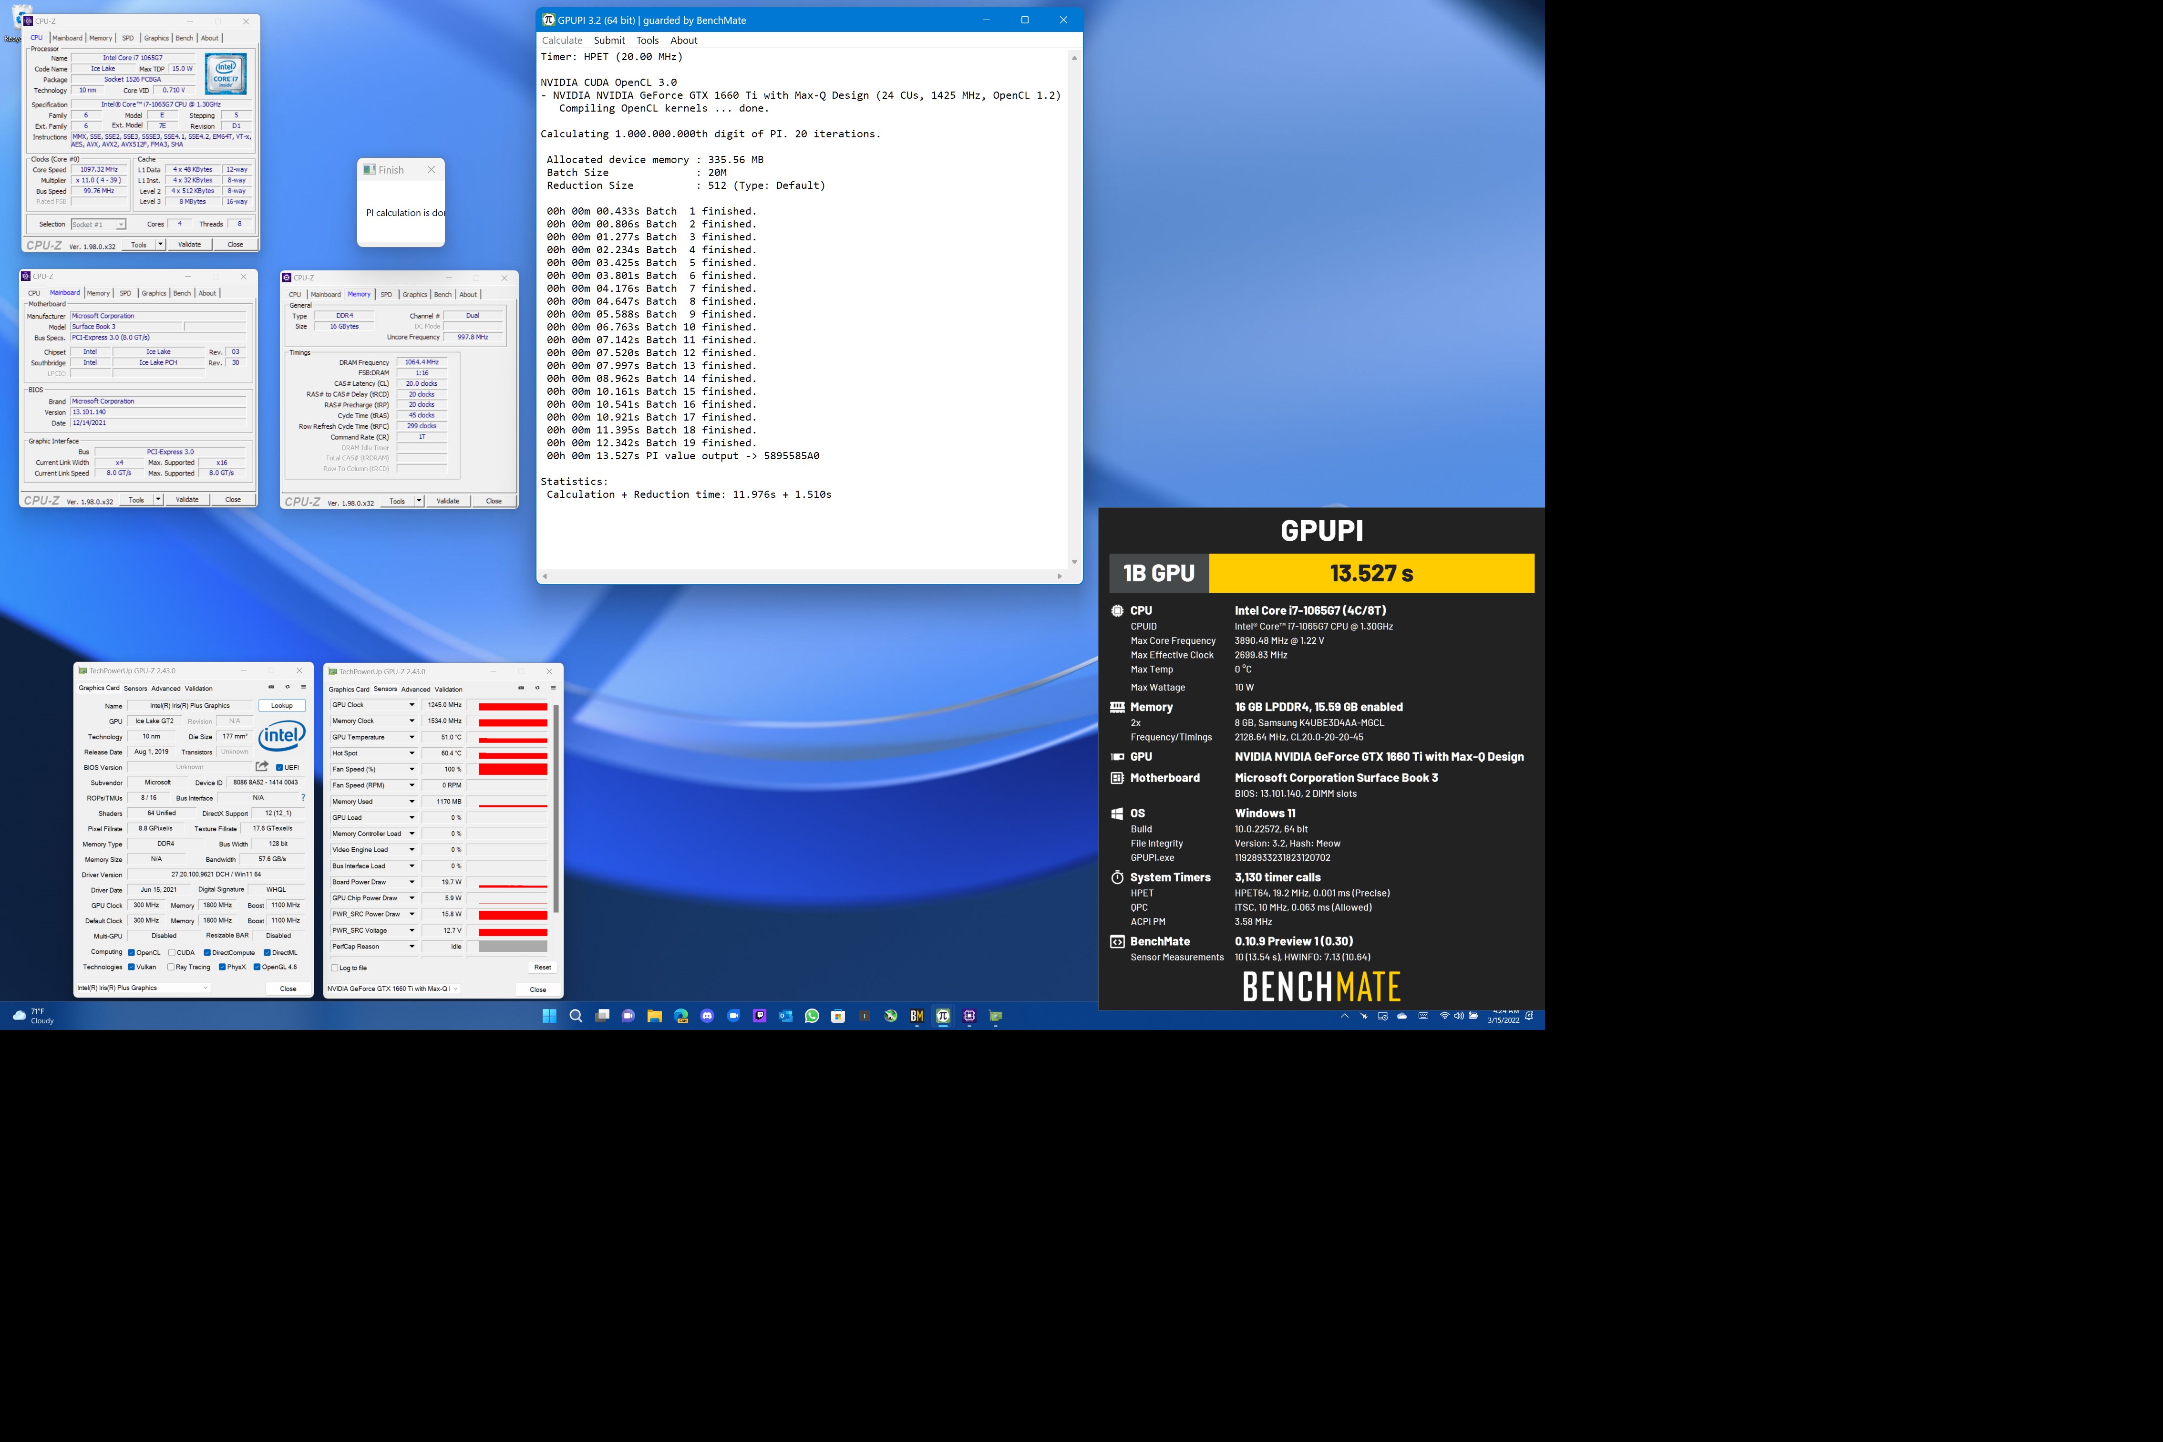
Task: Open Outlook from the taskbar
Action: [785, 1015]
